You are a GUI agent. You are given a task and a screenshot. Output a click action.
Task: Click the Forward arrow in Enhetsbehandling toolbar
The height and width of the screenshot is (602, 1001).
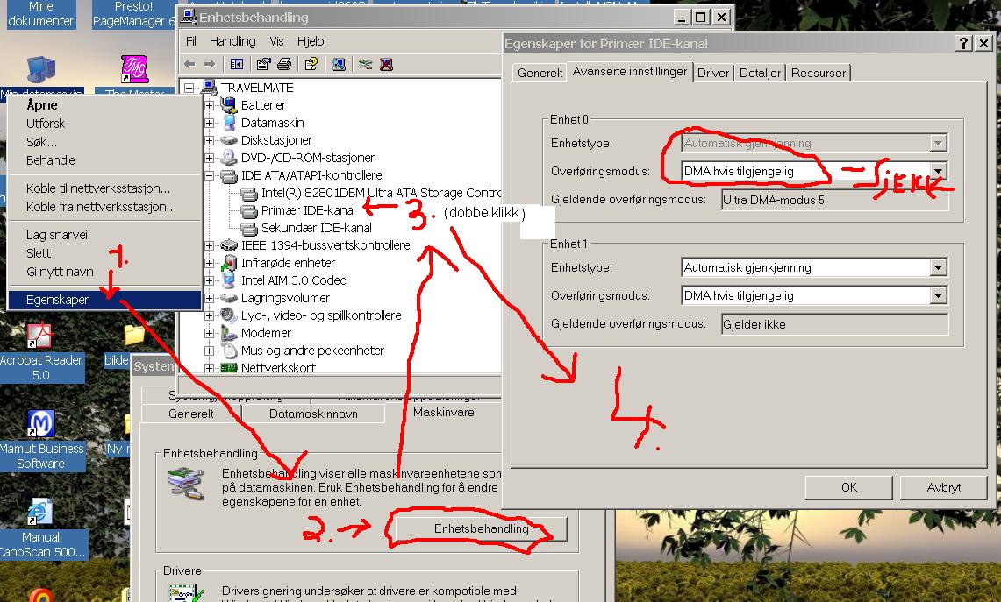(210, 65)
